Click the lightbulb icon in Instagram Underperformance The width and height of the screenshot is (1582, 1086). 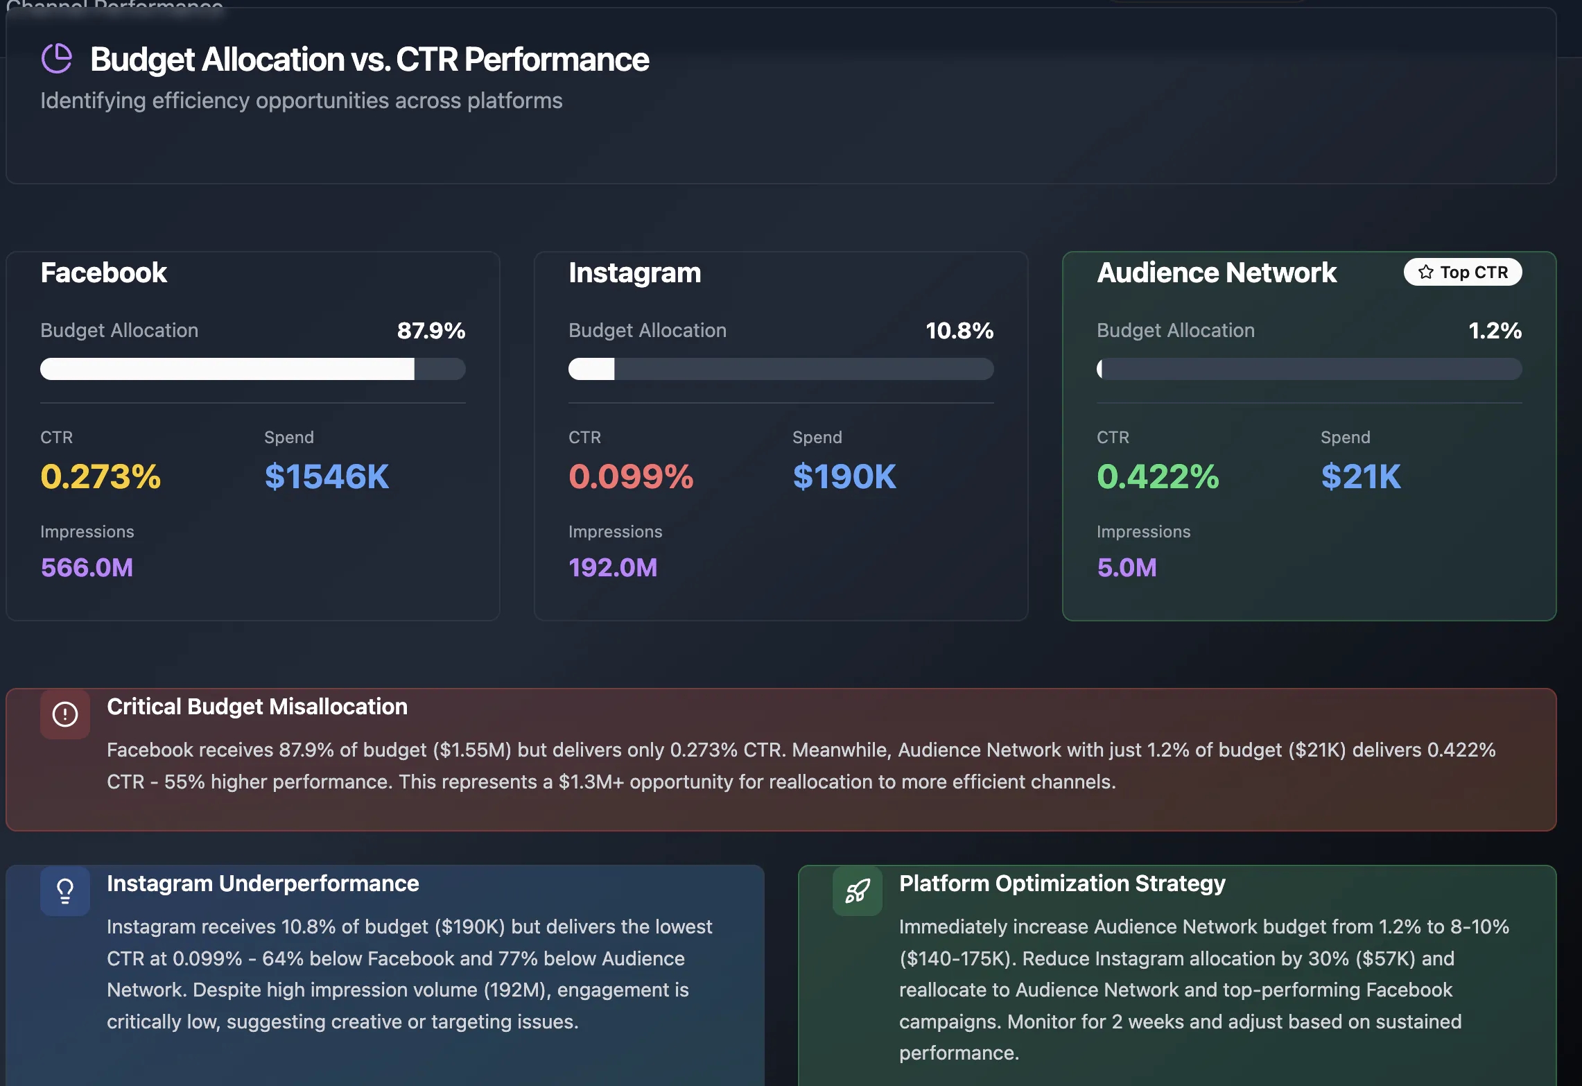(65, 891)
